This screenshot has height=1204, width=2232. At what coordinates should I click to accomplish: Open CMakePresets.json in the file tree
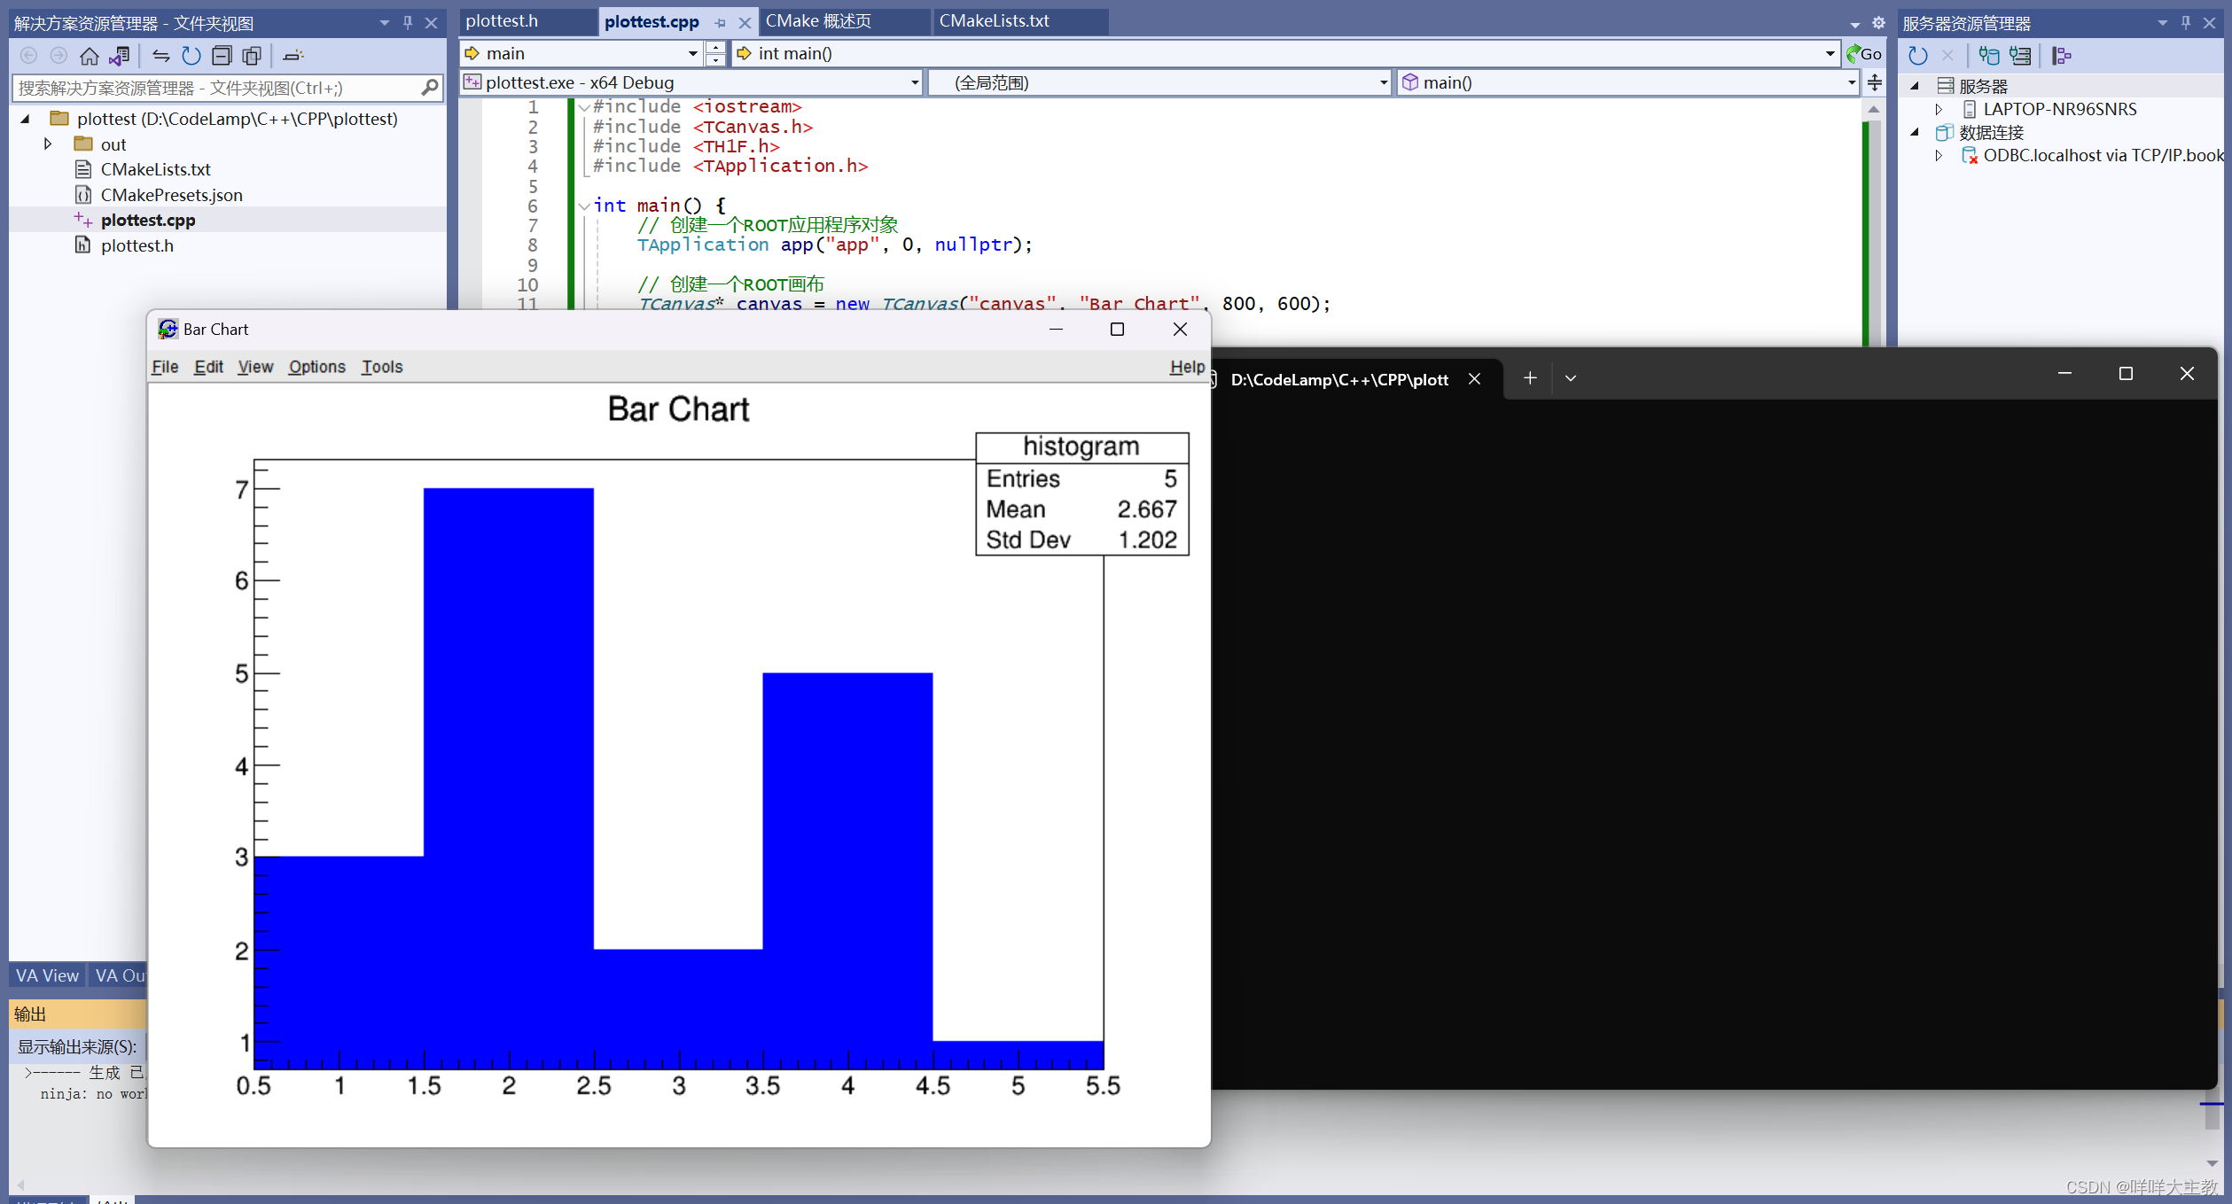(x=171, y=194)
